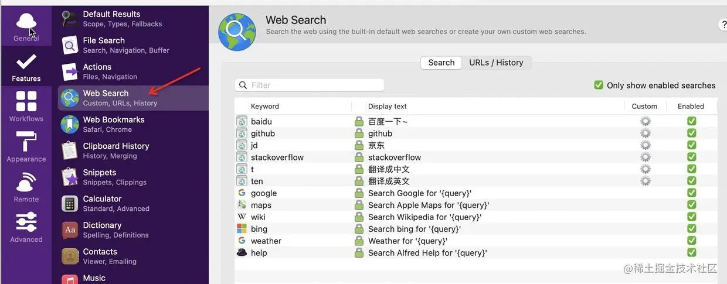Sort by the Keyword column header

pyautogui.click(x=265, y=106)
